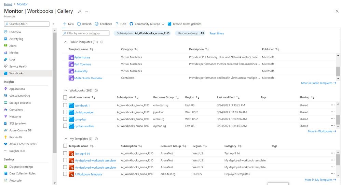Open the Subscription filter dropdown
341x185 pixels.
point(143,33)
